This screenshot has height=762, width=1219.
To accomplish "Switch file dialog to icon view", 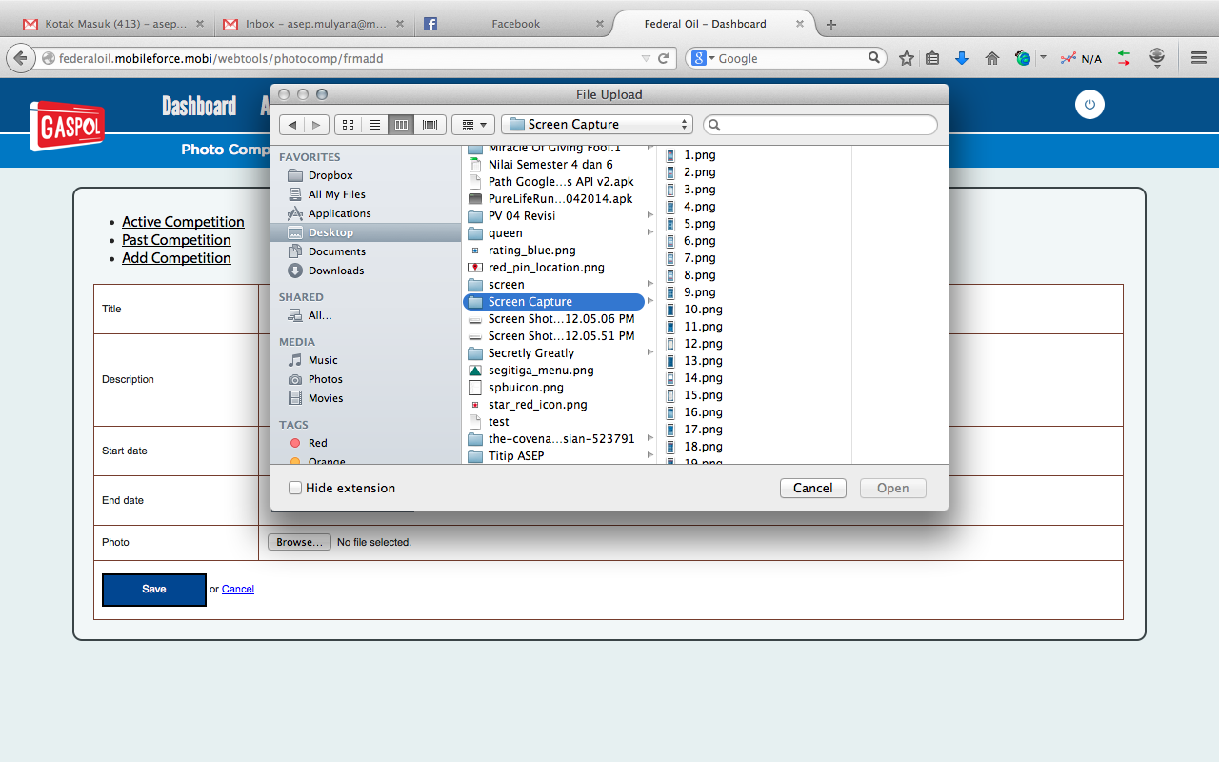I will pos(348,125).
